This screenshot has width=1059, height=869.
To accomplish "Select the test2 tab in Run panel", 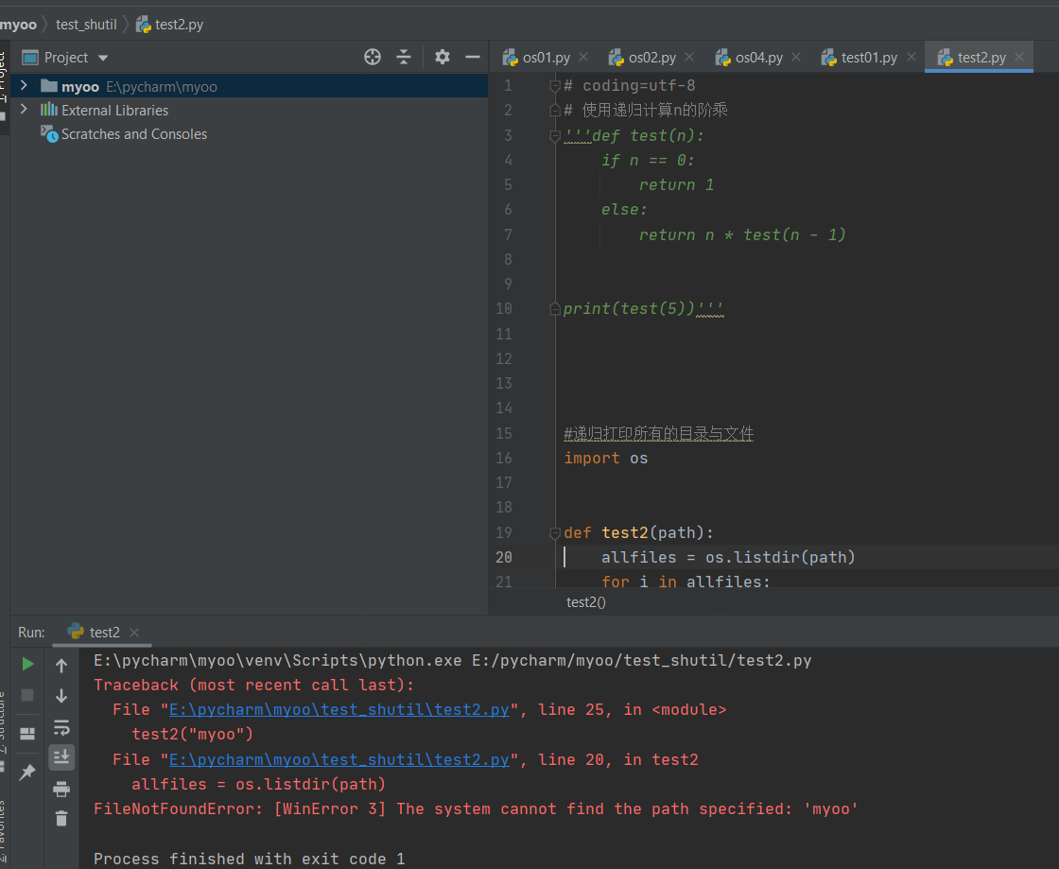I will click(x=104, y=632).
